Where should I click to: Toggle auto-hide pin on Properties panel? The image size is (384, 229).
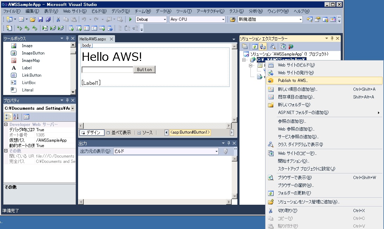coord(68,100)
